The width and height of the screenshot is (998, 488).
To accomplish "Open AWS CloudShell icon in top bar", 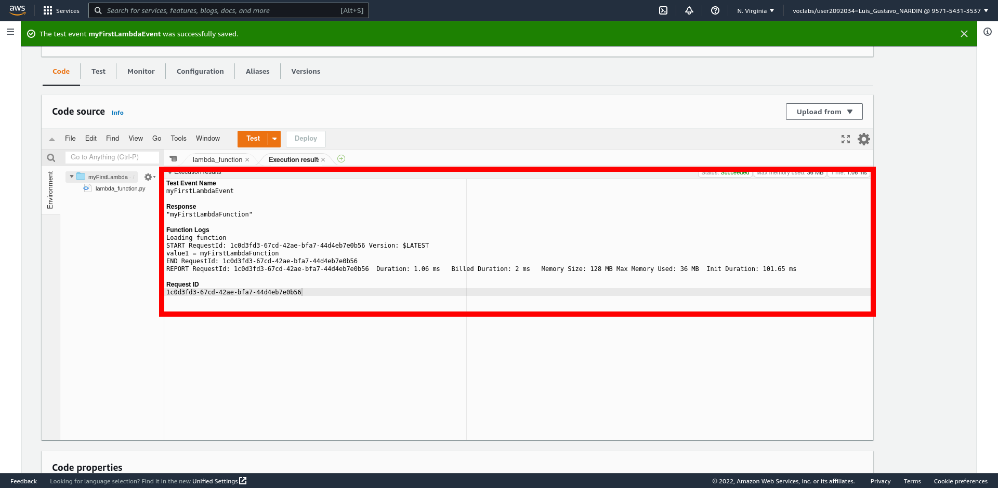I will click(663, 10).
